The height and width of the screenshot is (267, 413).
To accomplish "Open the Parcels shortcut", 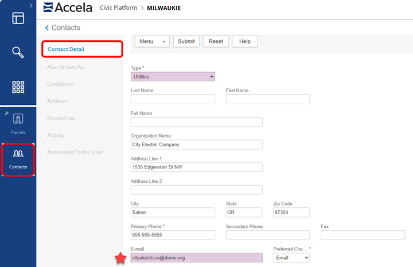I will click(18, 123).
